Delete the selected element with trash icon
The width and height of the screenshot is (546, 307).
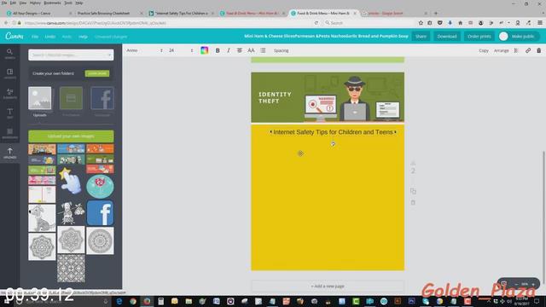pyautogui.click(x=538, y=50)
